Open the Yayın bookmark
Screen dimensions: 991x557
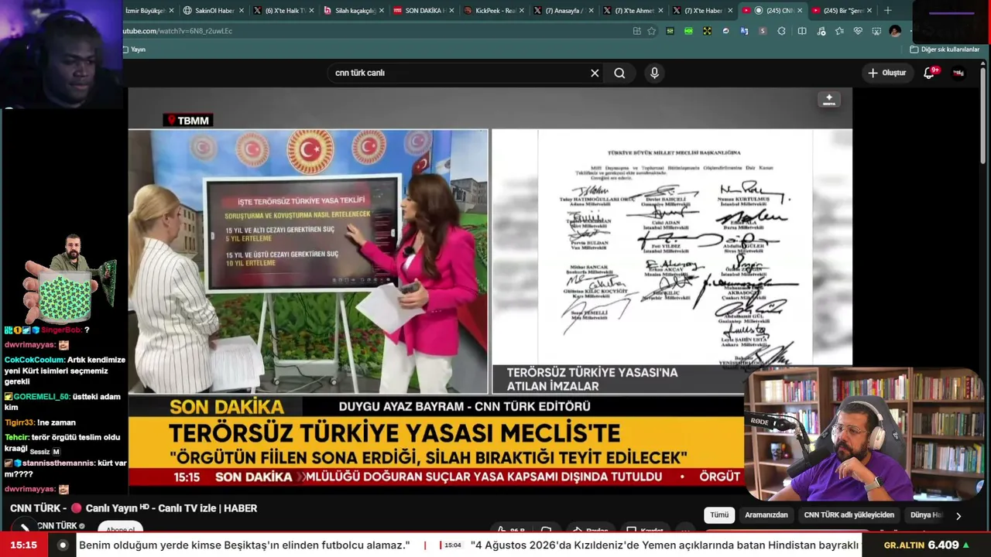click(134, 50)
